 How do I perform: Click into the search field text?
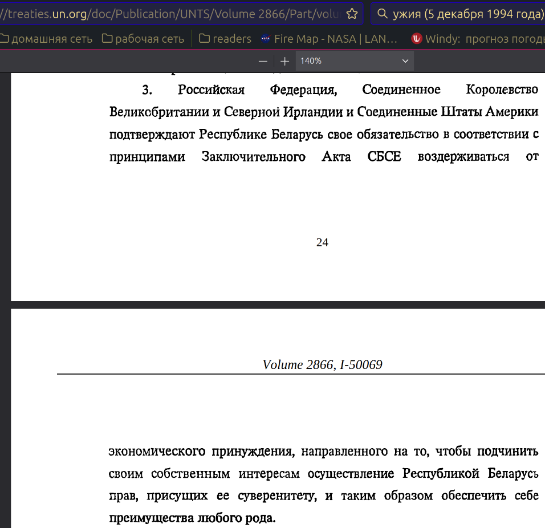pos(468,14)
